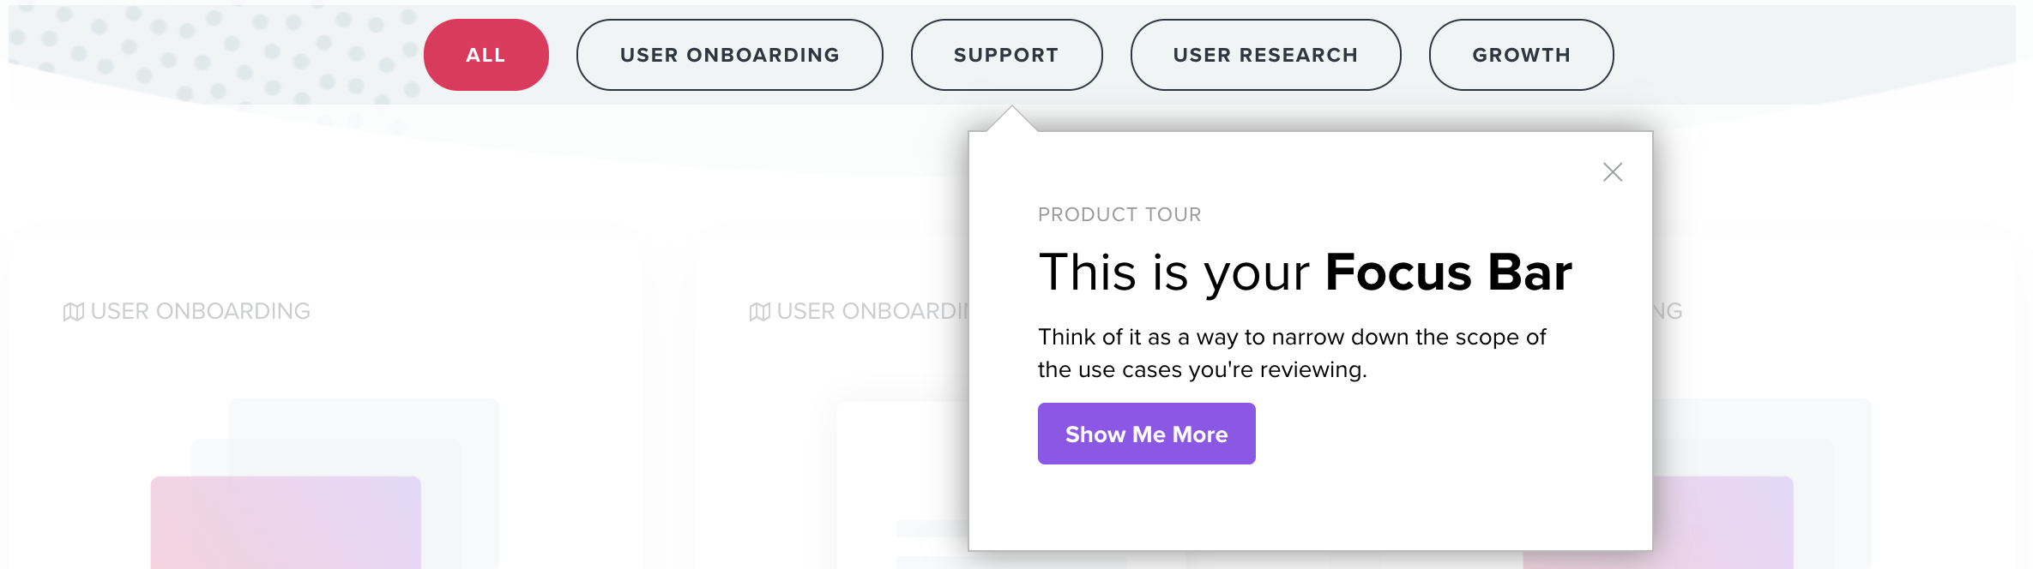This screenshot has height=569, width=2033.
Task: Click the first card's pink gradient thumbnail
Action: pyautogui.click(x=286, y=523)
